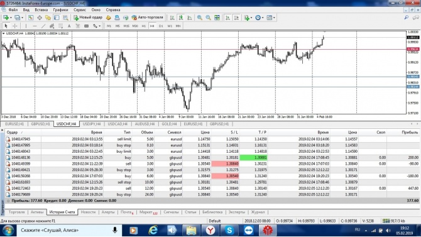Switch timeframe to H1
The width and height of the screenshot is (421, 237).
tap(144, 26)
